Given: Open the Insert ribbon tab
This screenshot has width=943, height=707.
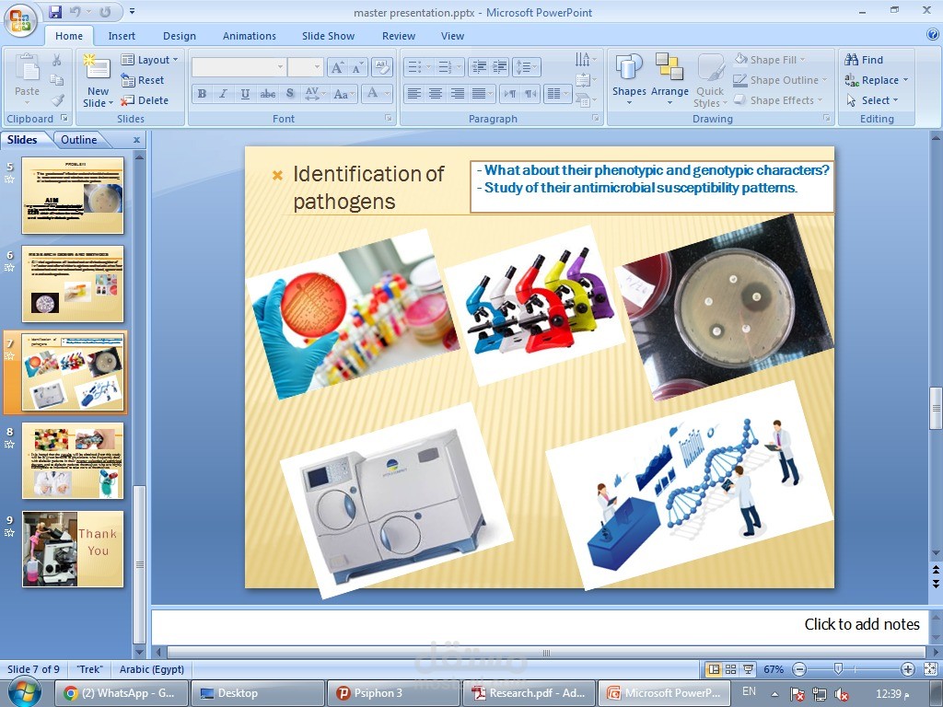Looking at the screenshot, I should pyautogui.click(x=122, y=36).
